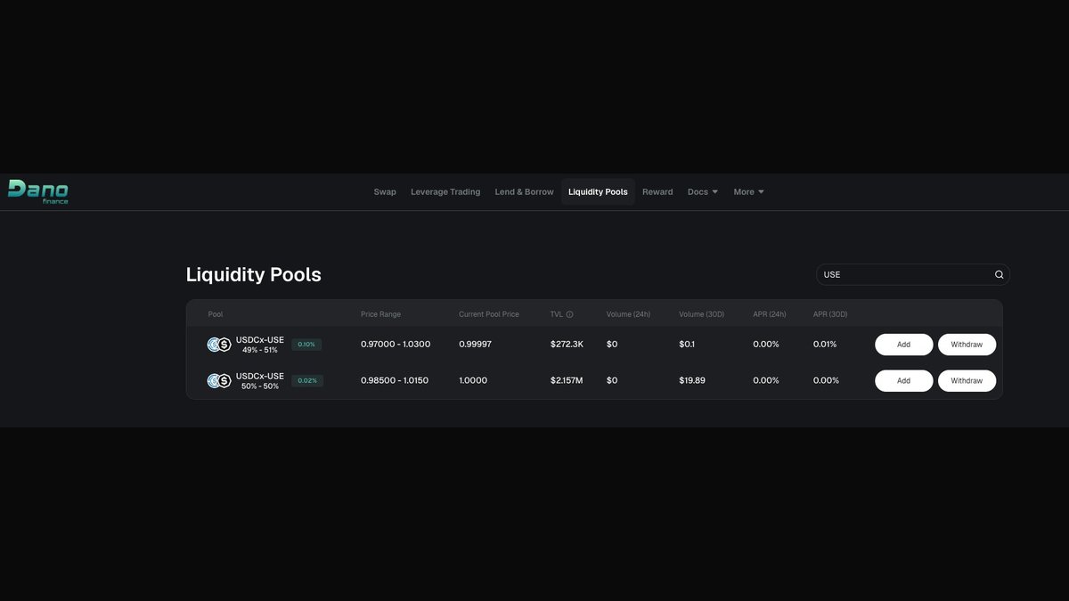Open the Swap page
The height and width of the screenshot is (601, 1069).
coord(385,191)
